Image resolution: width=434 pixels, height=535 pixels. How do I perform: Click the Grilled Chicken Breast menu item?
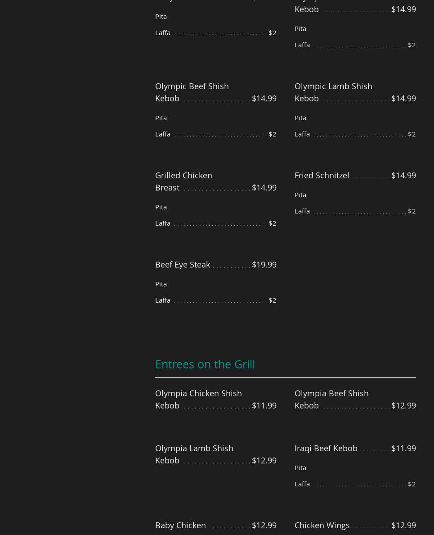pyautogui.click(x=183, y=181)
